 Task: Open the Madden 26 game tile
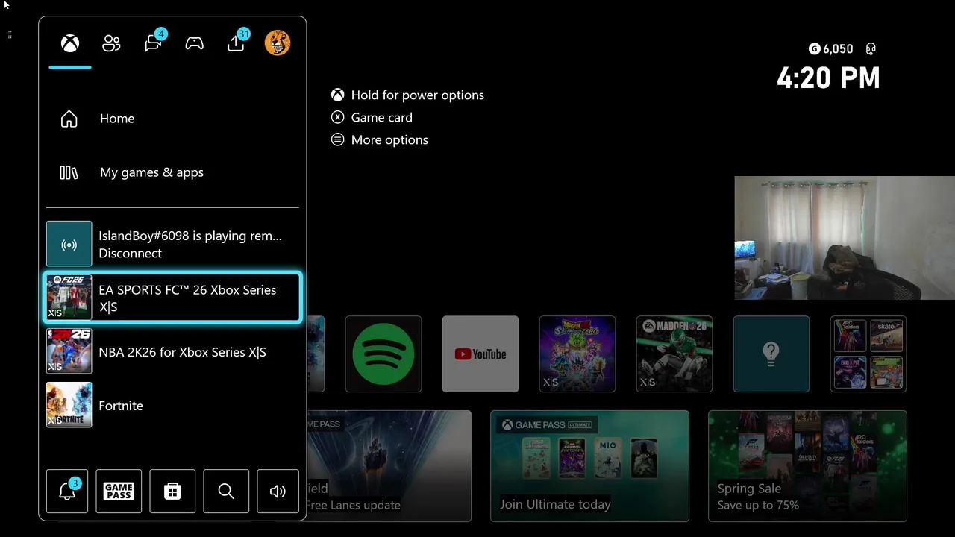(x=674, y=354)
